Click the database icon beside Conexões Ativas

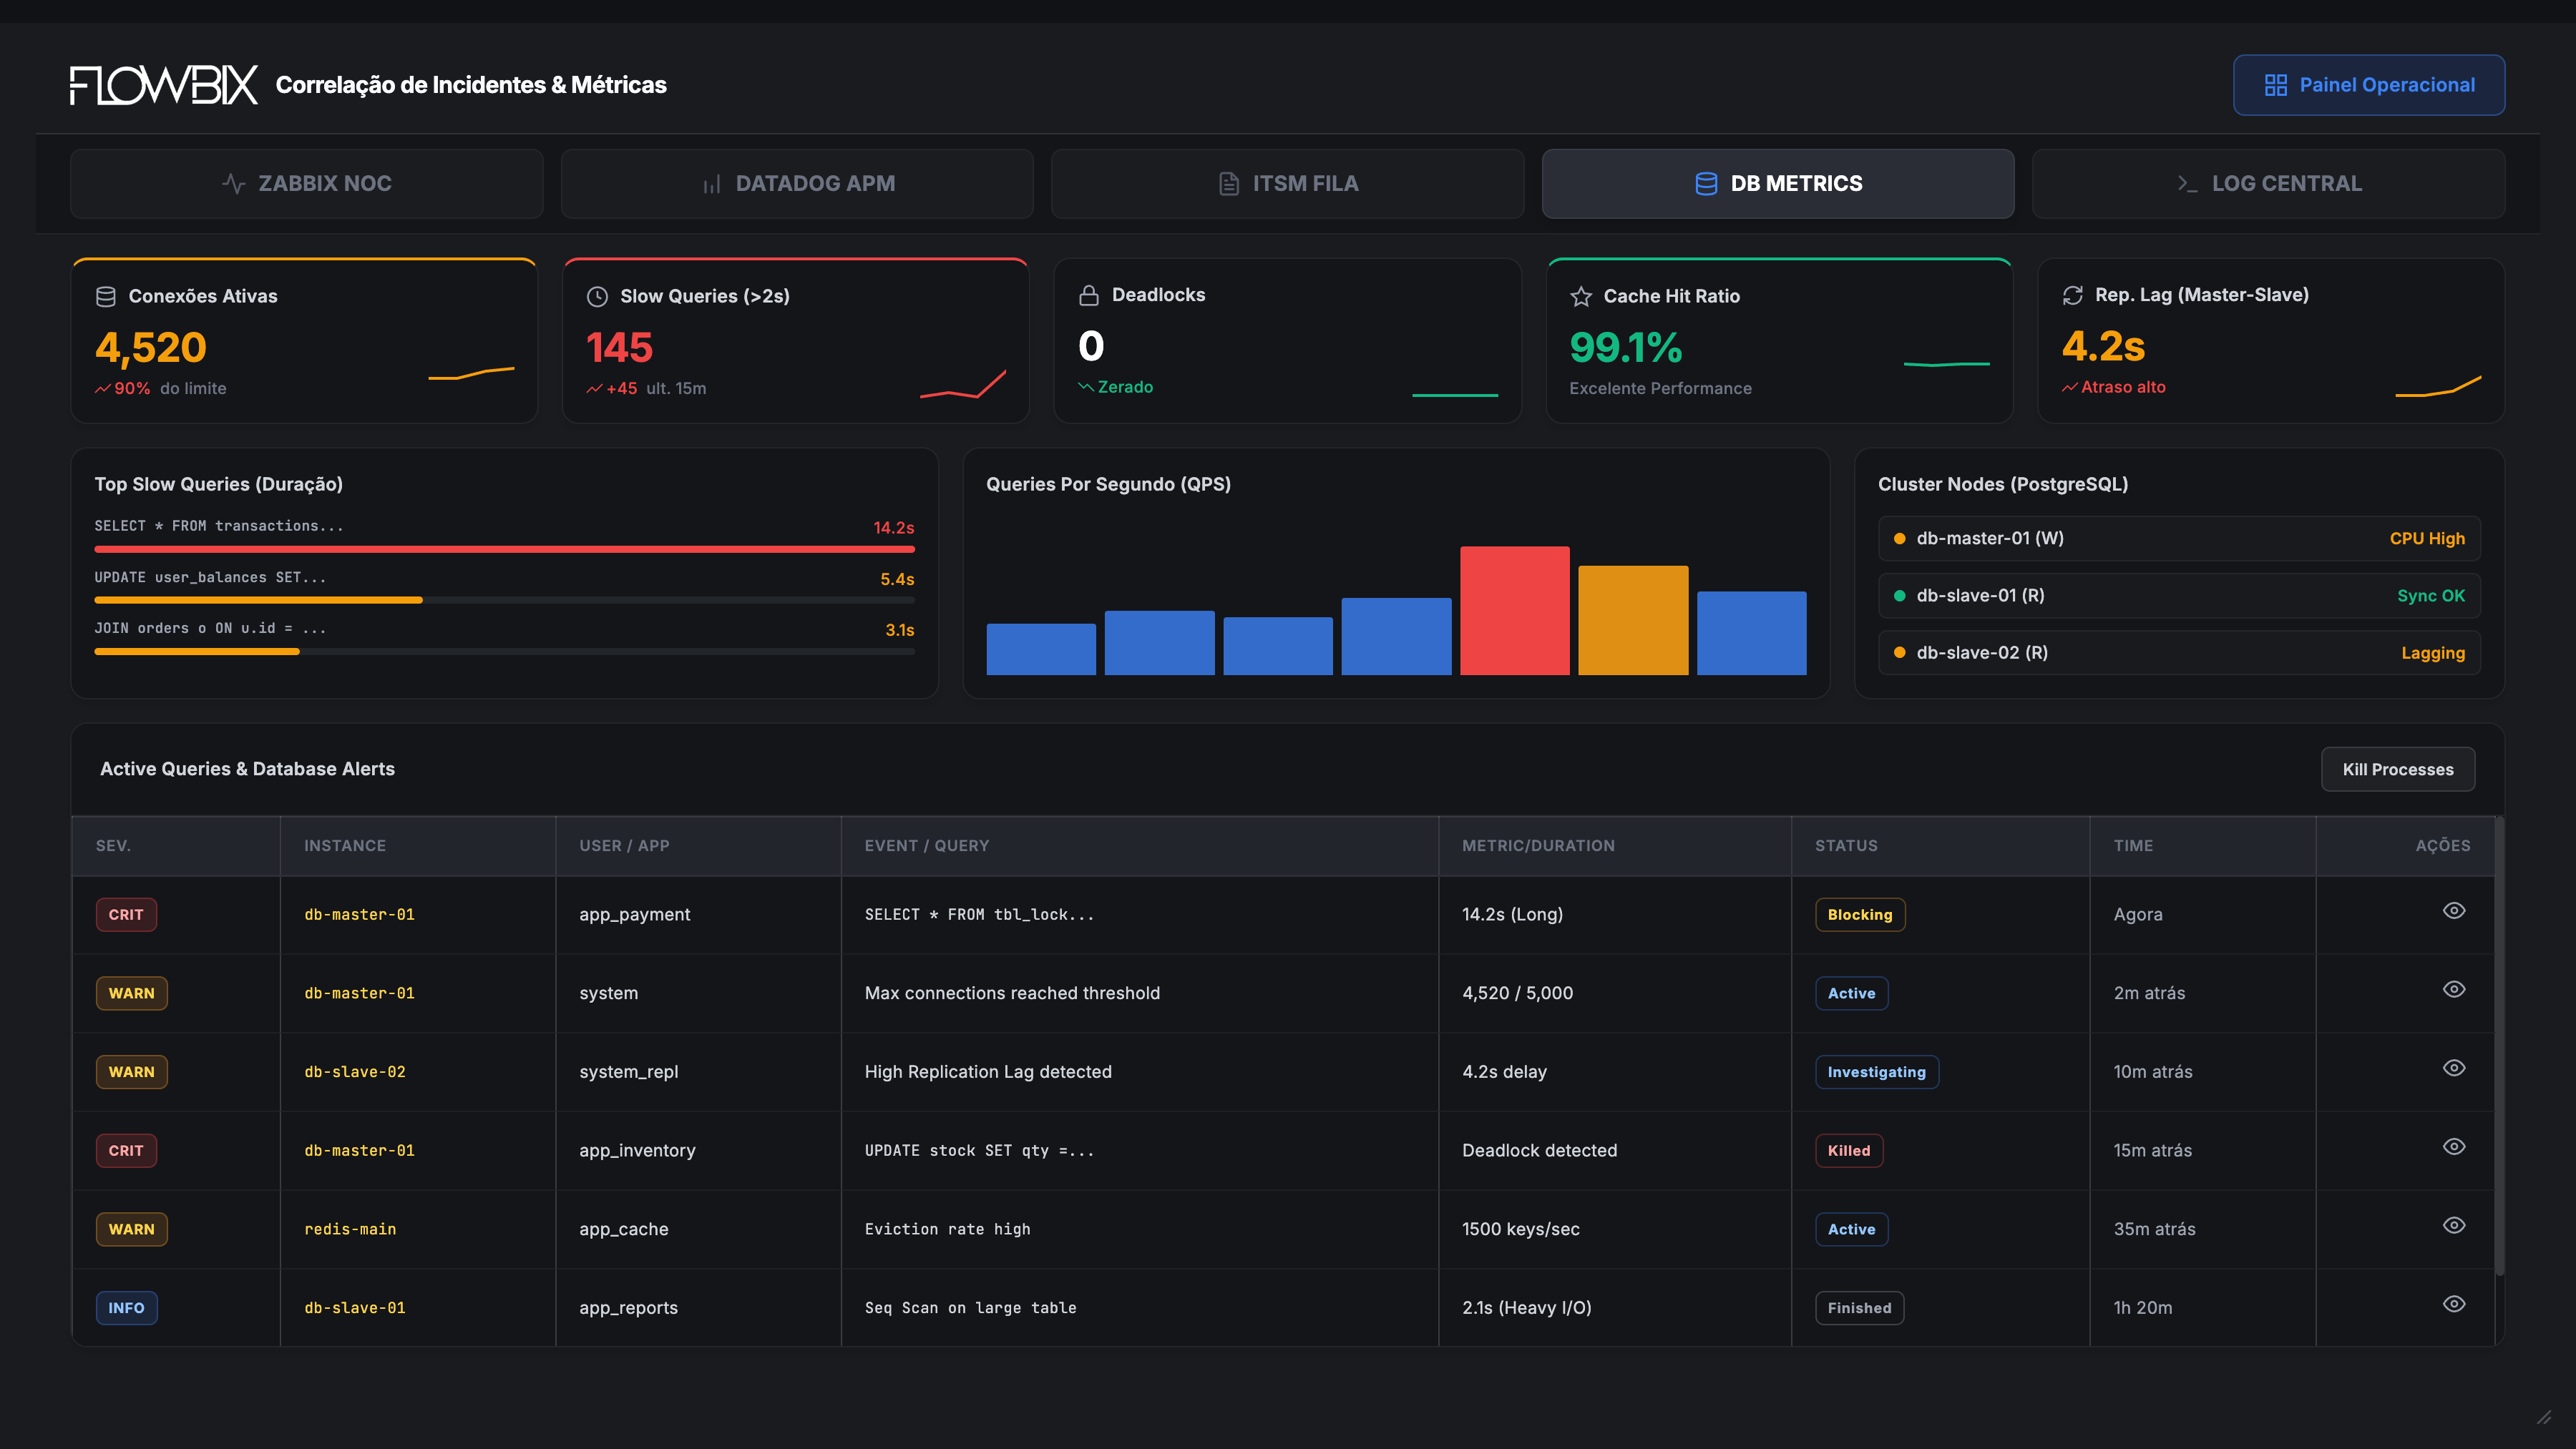click(x=105, y=297)
